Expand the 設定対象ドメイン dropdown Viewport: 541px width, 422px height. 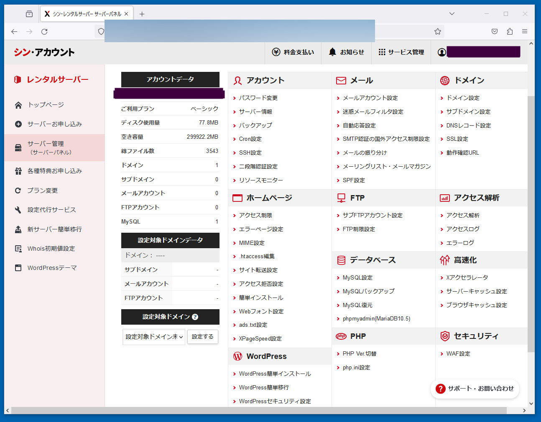click(x=154, y=337)
